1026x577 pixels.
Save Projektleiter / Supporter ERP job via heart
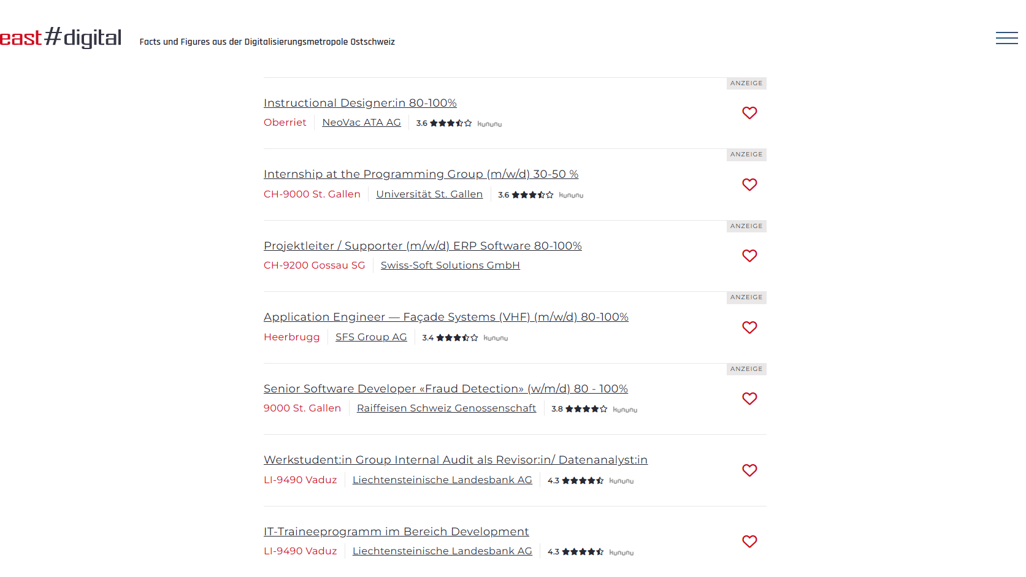[749, 256]
